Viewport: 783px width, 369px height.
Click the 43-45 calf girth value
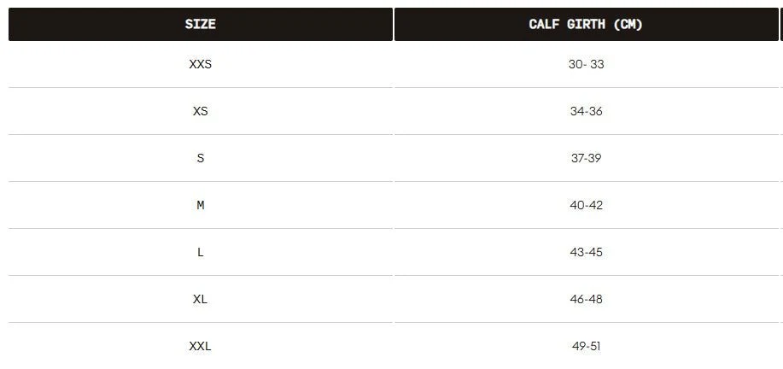pos(586,252)
